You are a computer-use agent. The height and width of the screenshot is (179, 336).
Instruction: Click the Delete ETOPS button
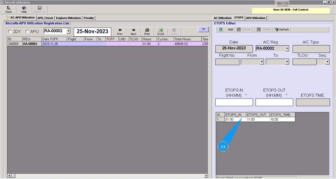pos(264,30)
